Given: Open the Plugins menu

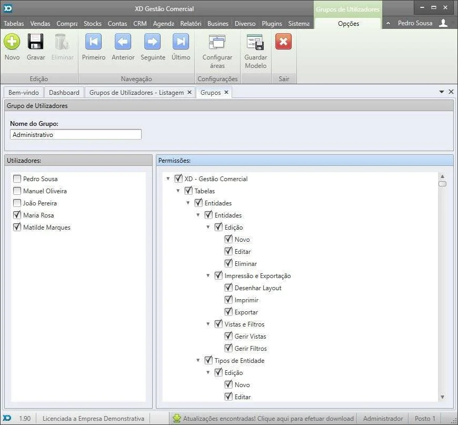Looking at the screenshot, I should click(x=272, y=23).
